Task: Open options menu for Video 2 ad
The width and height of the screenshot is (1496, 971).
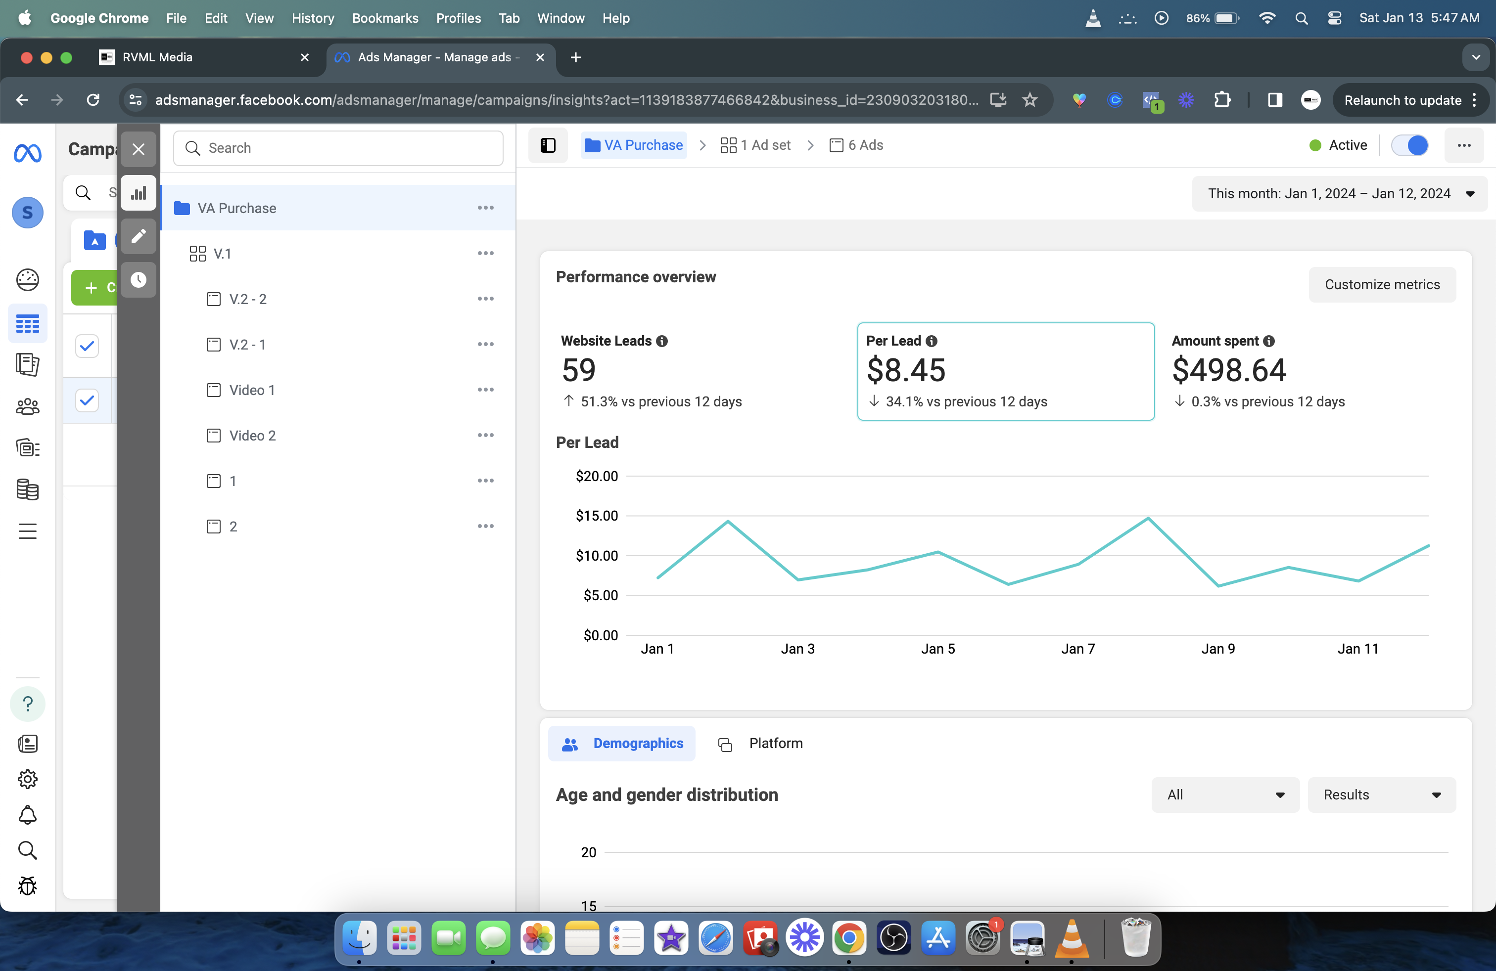Action: (x=485, y=435)
